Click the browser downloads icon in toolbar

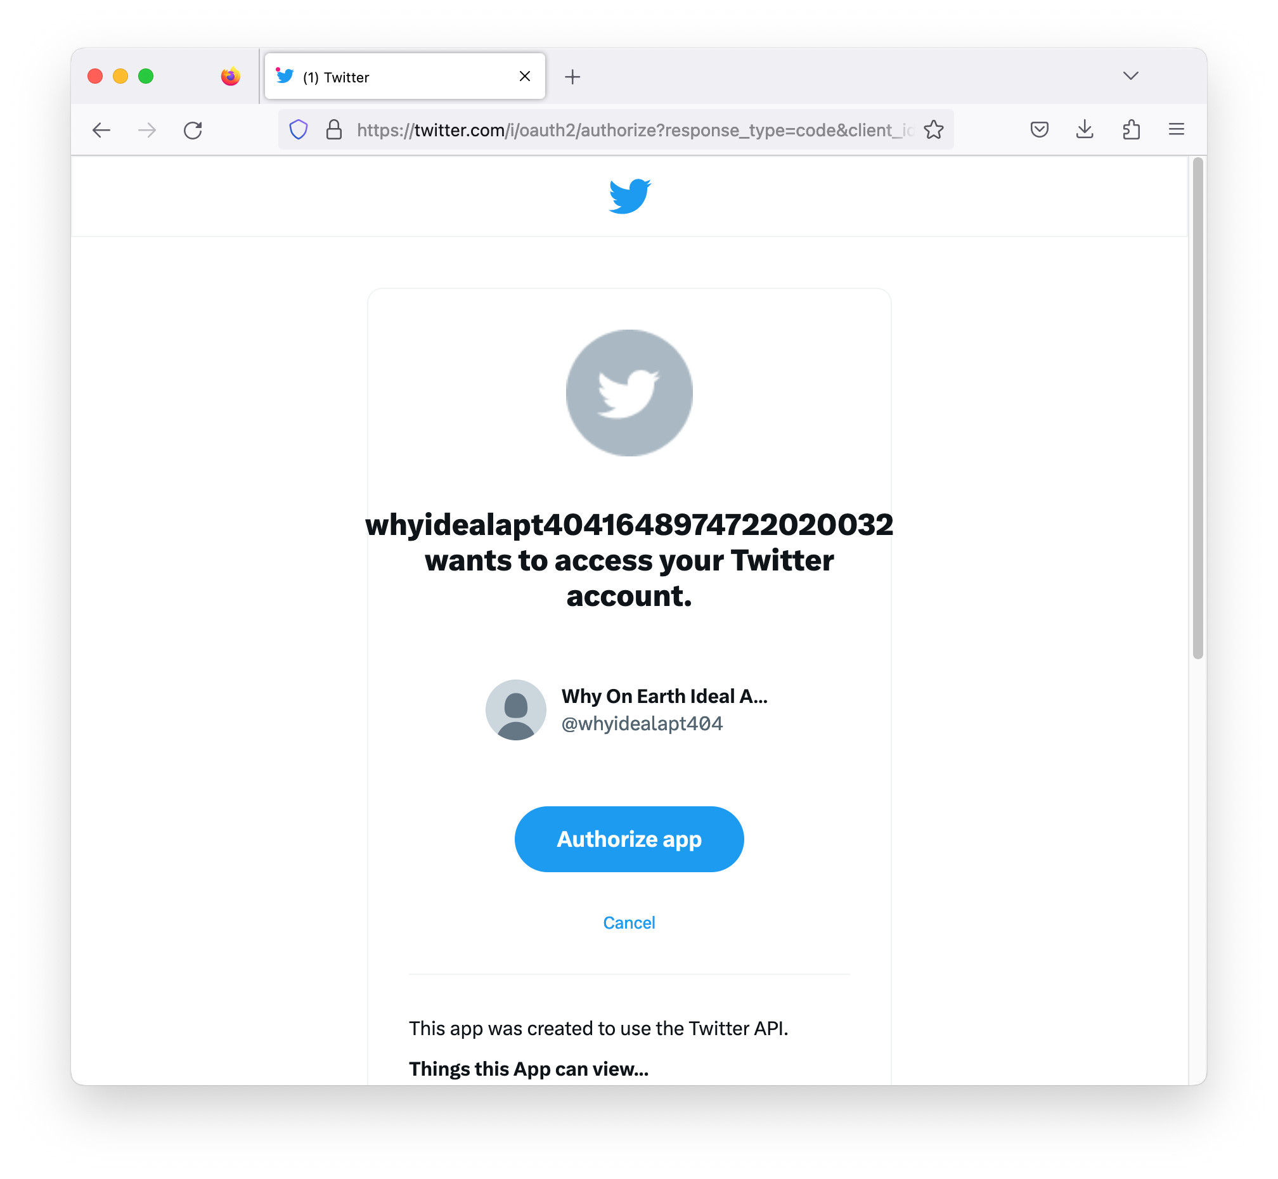(x=1085, y=129)
